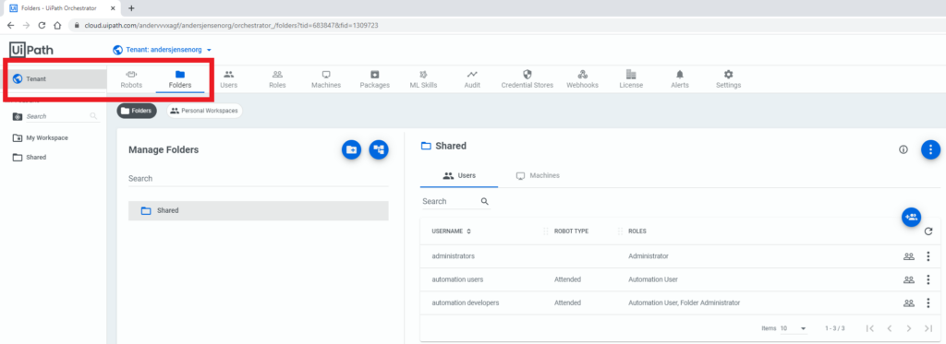Viewport: 946px width, 344px height.
Task: Select Shared in Manage Folders list
Action: [x=259, y=211]
